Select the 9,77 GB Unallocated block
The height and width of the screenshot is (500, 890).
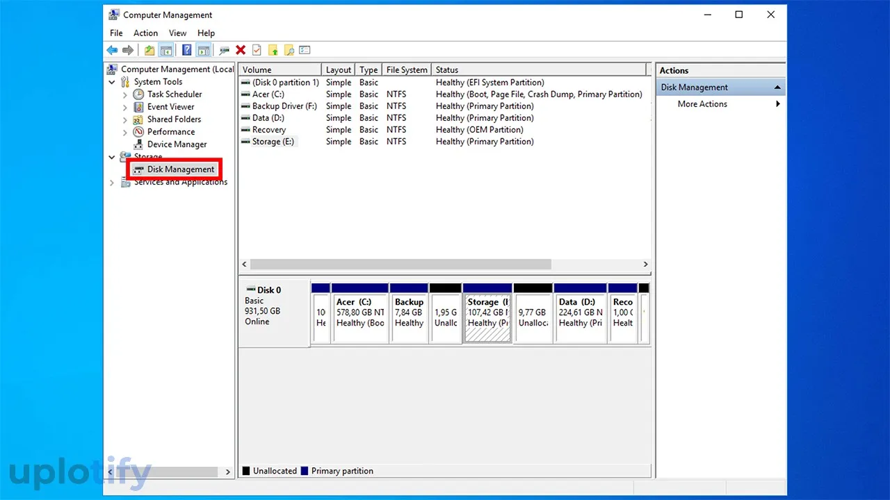click(533, 312)
